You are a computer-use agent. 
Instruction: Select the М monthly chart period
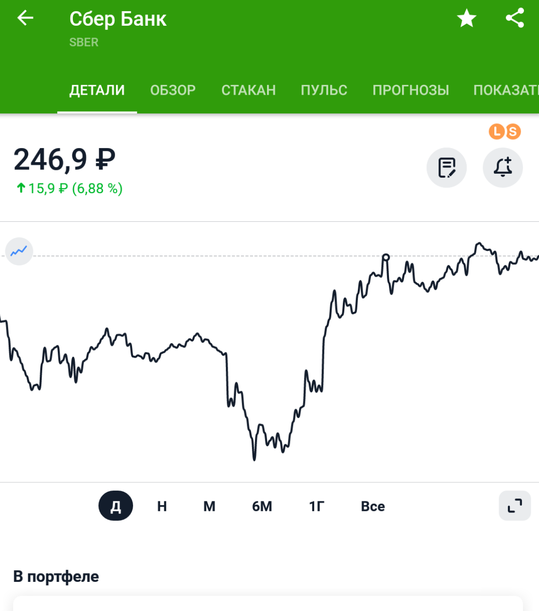coord(209,506)
